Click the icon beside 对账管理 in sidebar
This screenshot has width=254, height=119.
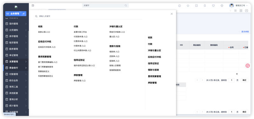click(x=7, y=74)
